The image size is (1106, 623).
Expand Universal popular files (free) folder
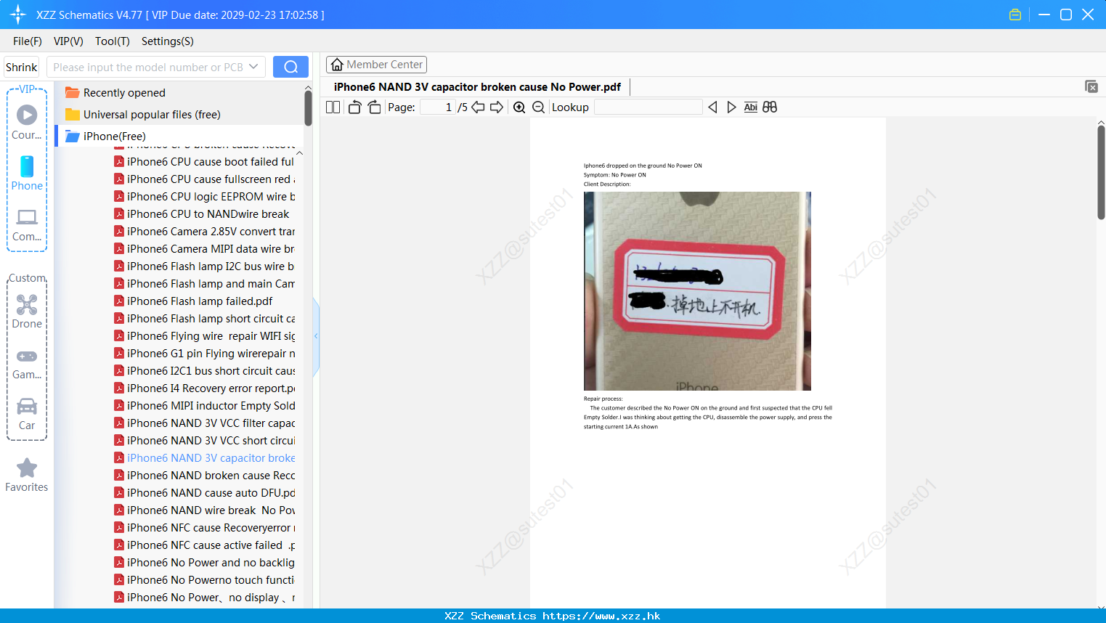[152, 115]
